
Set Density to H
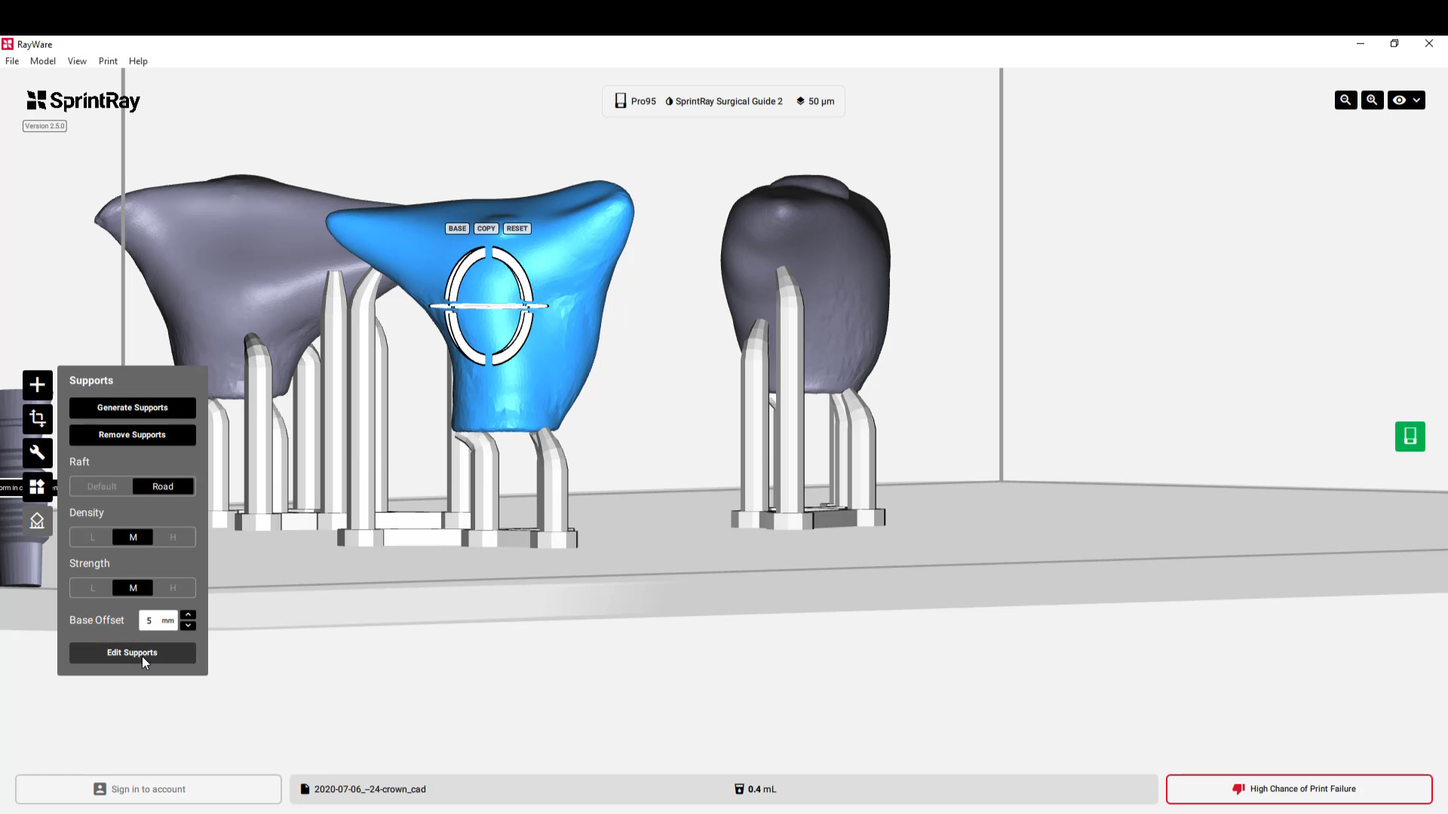point(173,537)
